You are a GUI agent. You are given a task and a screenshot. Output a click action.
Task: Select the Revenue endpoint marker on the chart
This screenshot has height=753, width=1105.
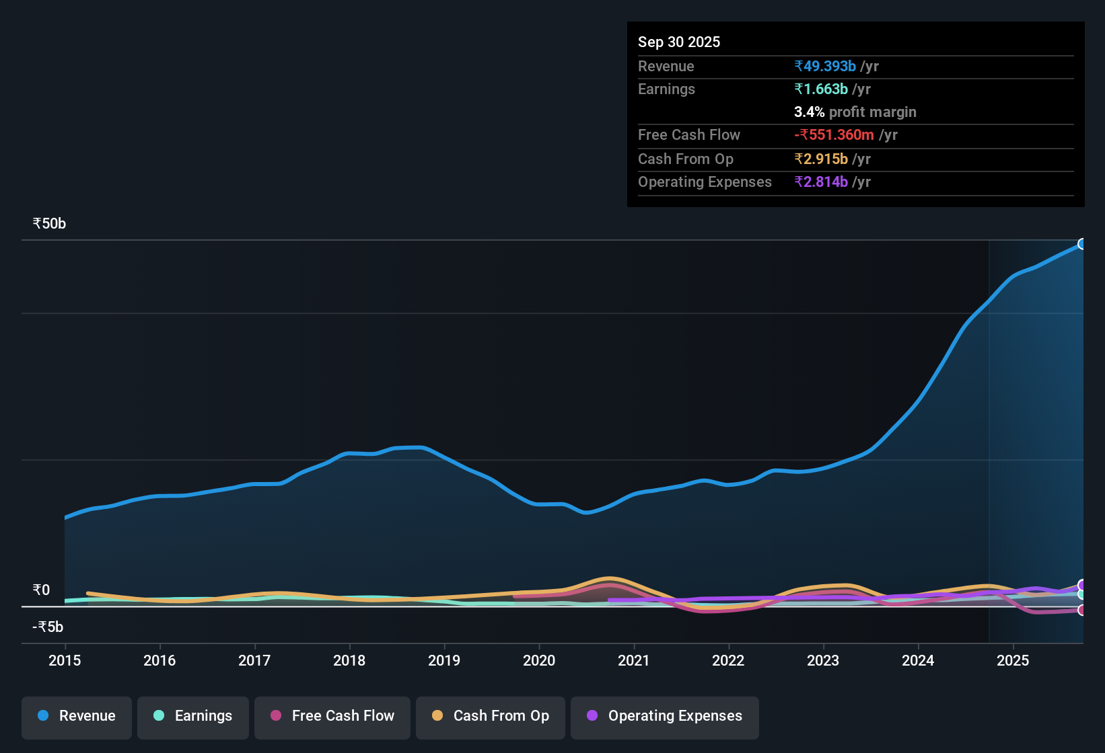click(1082, 243)
